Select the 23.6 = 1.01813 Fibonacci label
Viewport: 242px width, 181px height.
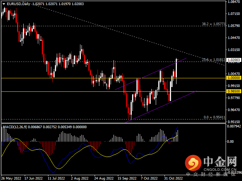(214, 60)
